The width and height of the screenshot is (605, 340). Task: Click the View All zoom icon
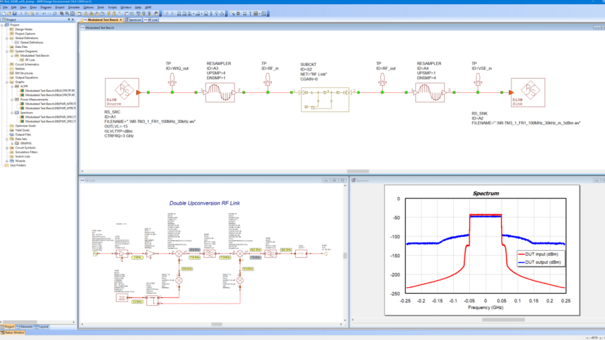72,14
